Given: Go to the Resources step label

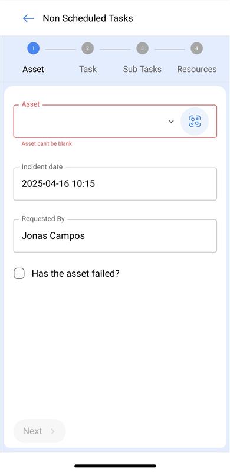Looking at the screenshot, I should coord(197,69).
